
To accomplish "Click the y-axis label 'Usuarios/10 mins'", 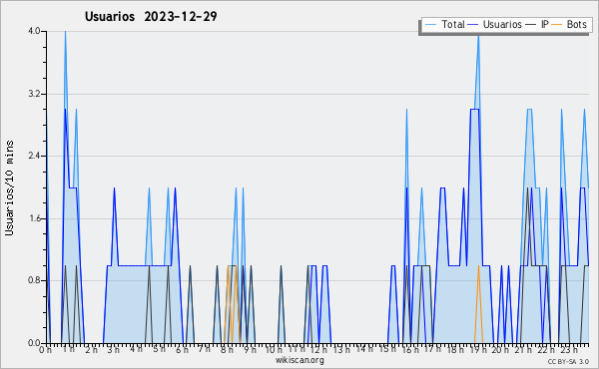I will click(9, 188).
